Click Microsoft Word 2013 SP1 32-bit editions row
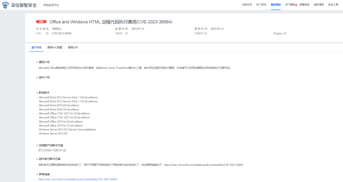 click(68, 101)
